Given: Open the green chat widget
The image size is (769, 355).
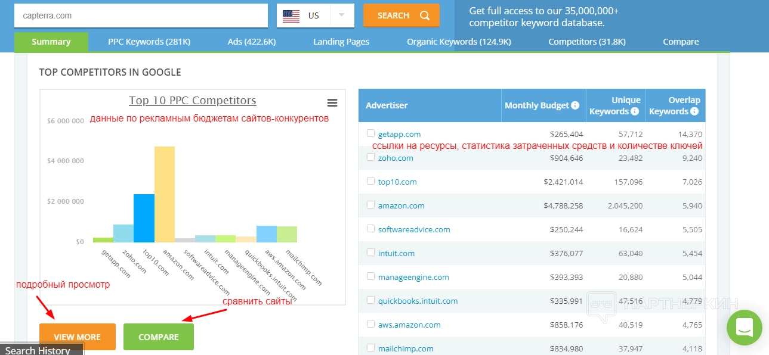Looking at the screenshot, I should pos(744,327).
